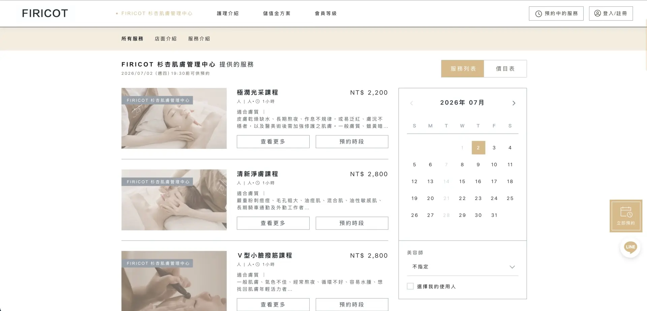This screenshot has width=647, height=311.
Task: Click 查看更多 for 清新淨膚課程
Action: tap(273, 223)
